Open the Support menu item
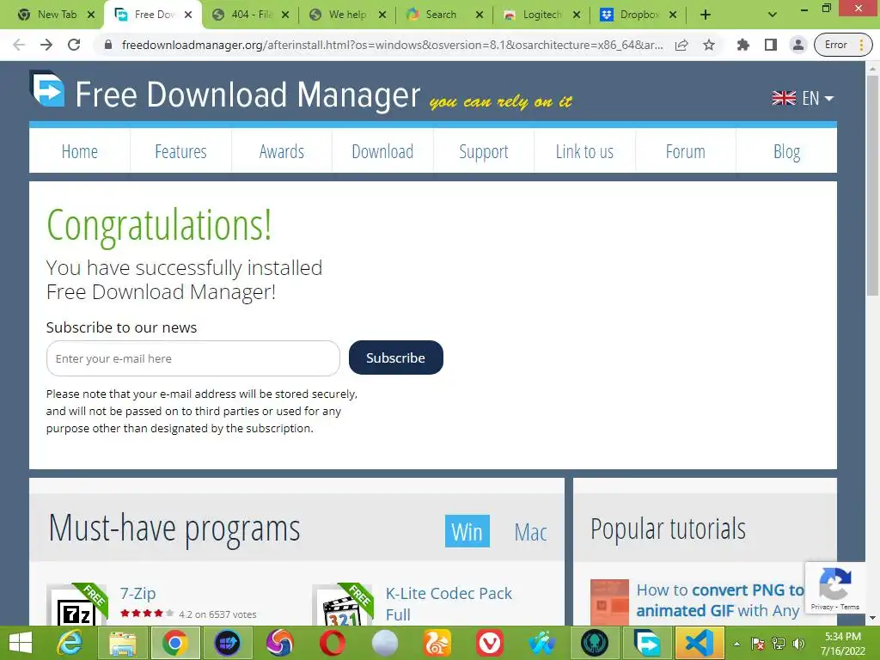 coord(484,151)
